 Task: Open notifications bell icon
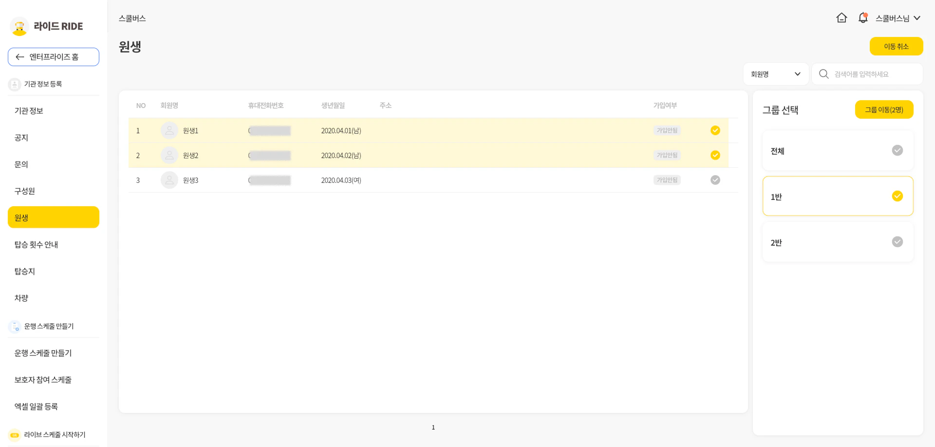point(862,18)
